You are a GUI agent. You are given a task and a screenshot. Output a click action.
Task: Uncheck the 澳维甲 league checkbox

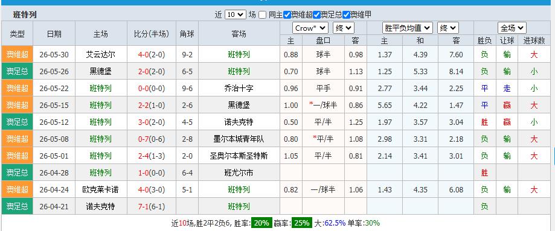pos(347,15)
